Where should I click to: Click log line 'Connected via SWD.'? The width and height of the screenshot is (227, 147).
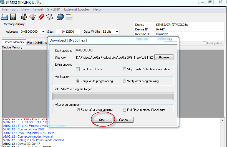[24, 129]
